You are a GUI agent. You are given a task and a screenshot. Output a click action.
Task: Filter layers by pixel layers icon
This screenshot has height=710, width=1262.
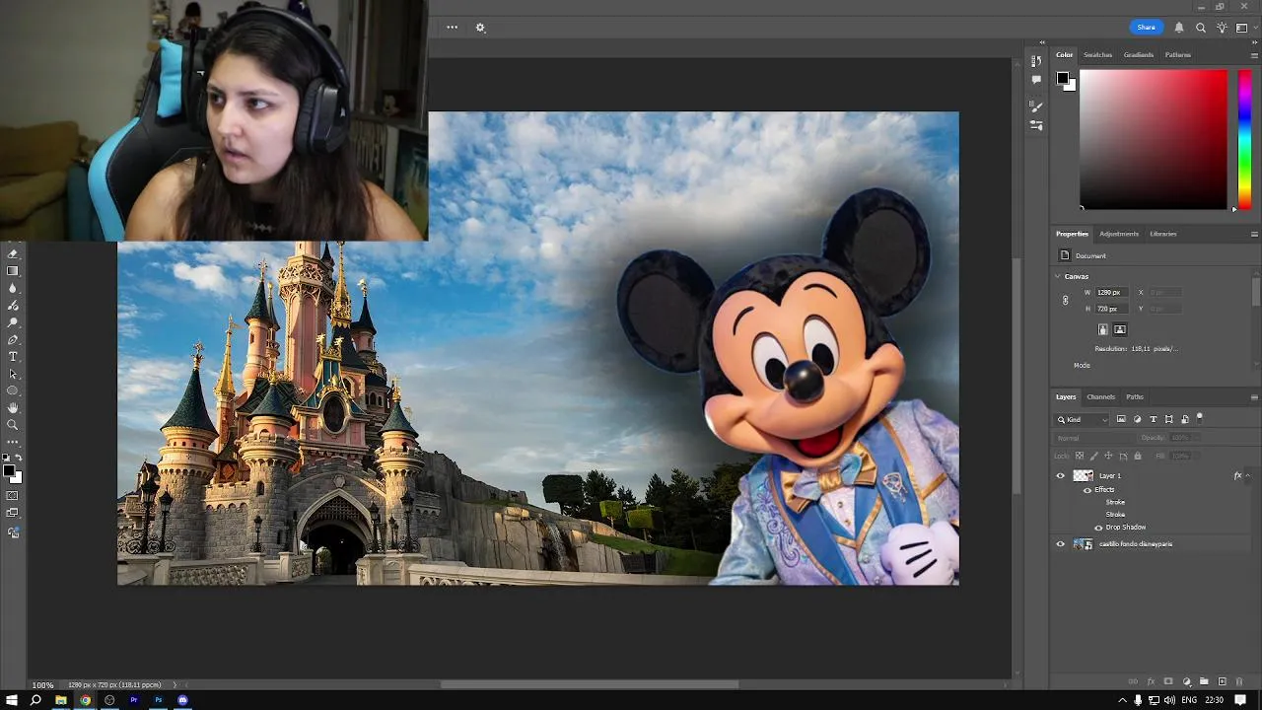[x=1121, y=419]
